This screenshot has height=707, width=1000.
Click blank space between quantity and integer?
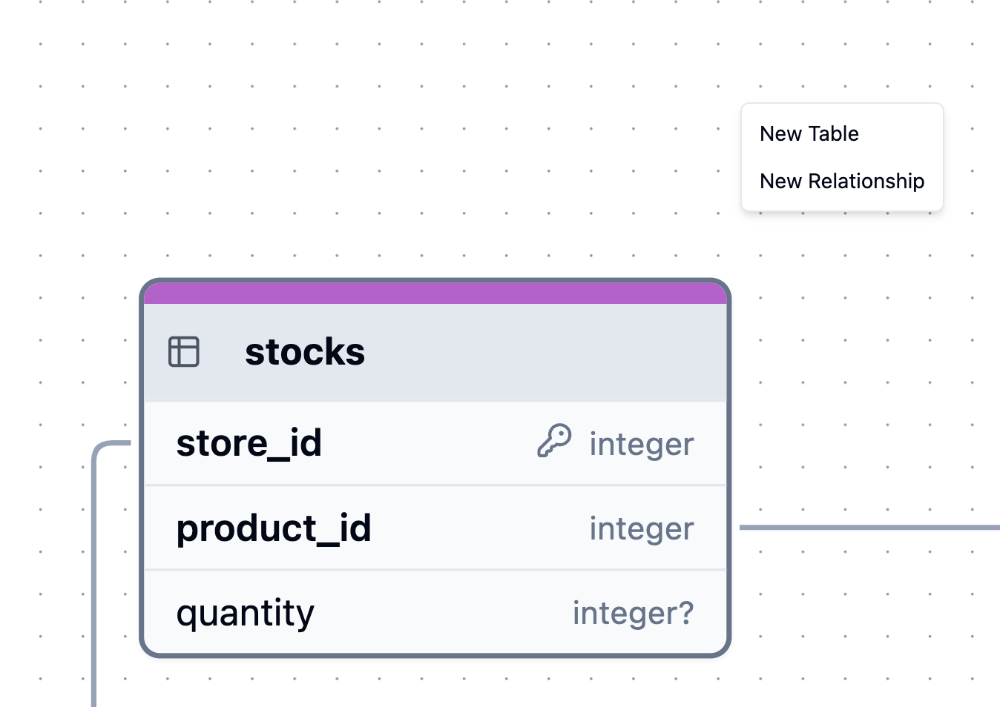coord(445,613)
